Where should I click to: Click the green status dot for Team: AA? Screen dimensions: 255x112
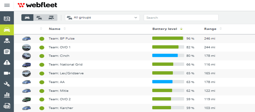pos(42,82)
